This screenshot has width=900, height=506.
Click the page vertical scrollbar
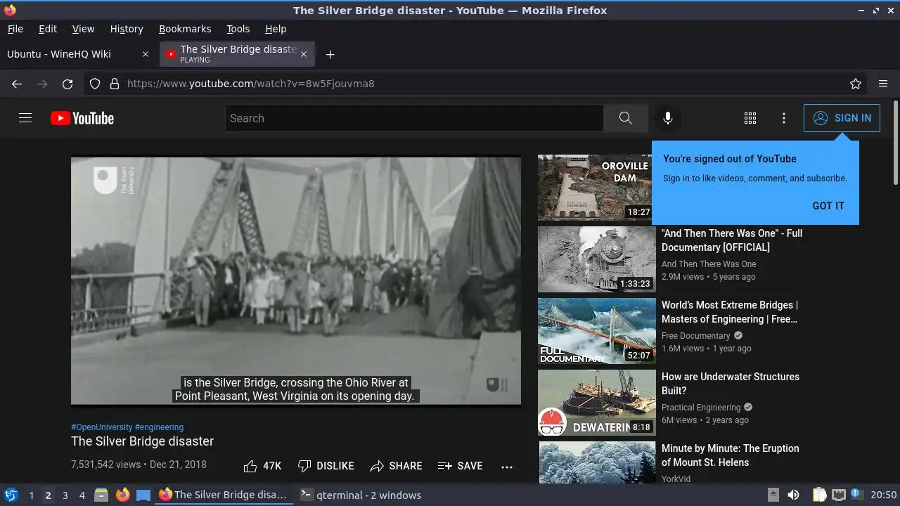895,143
